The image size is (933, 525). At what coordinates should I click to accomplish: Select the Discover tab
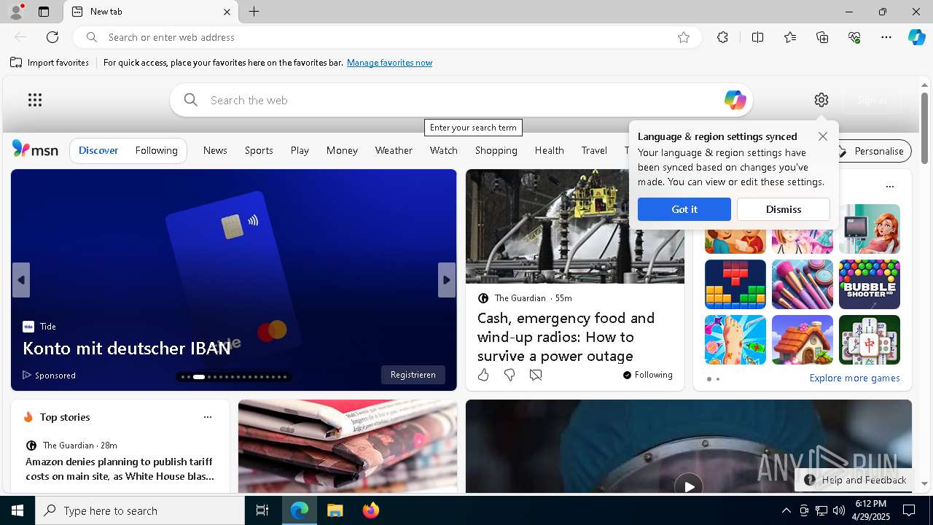(98, 150)
